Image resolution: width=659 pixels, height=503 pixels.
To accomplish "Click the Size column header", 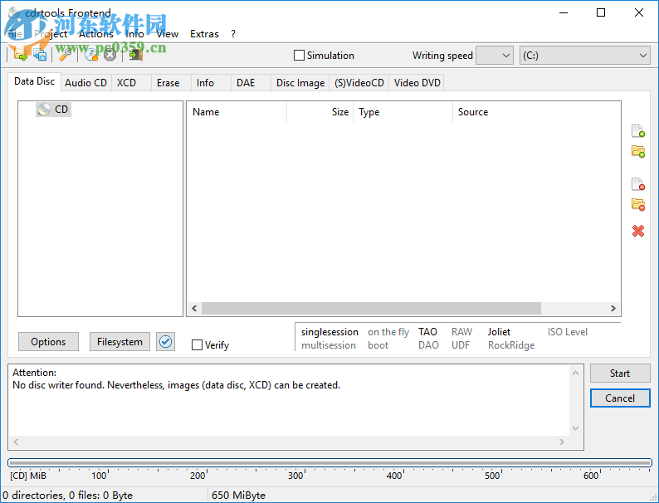I will pos(320,112).
